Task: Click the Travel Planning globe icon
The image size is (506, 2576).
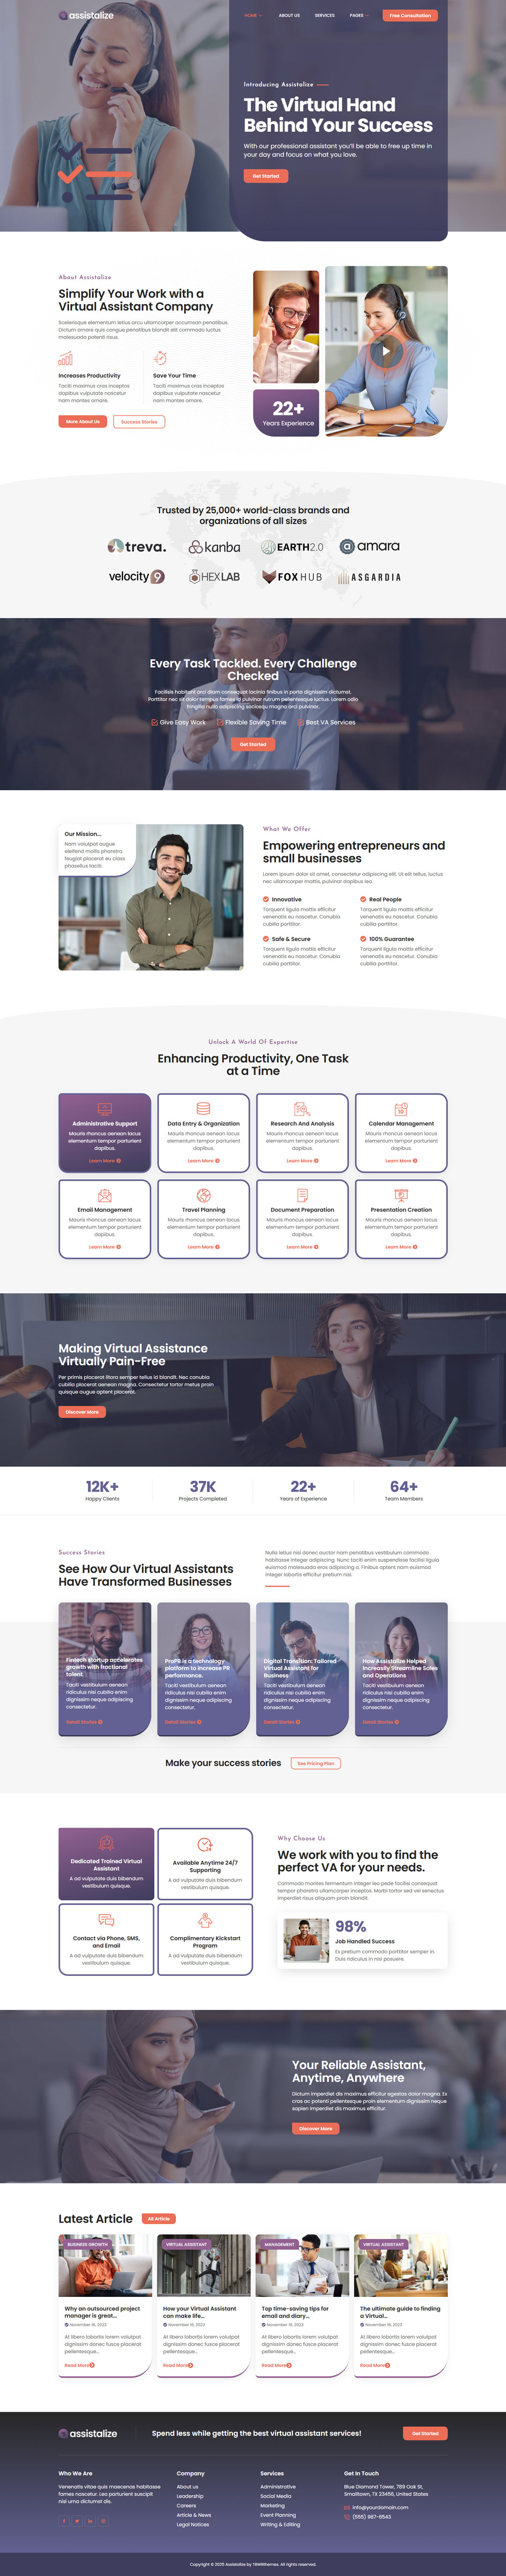Action: (204, 1195)
